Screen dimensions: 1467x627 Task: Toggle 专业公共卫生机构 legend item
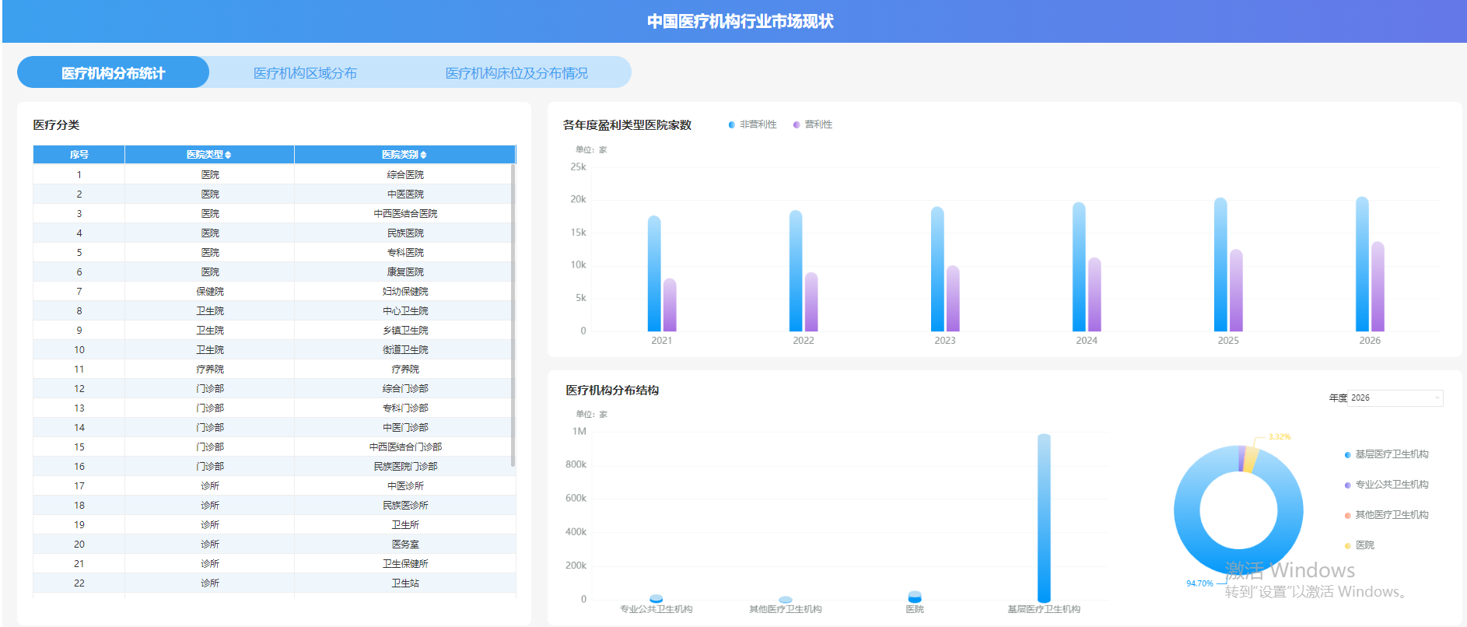[x=1386, y=485]
